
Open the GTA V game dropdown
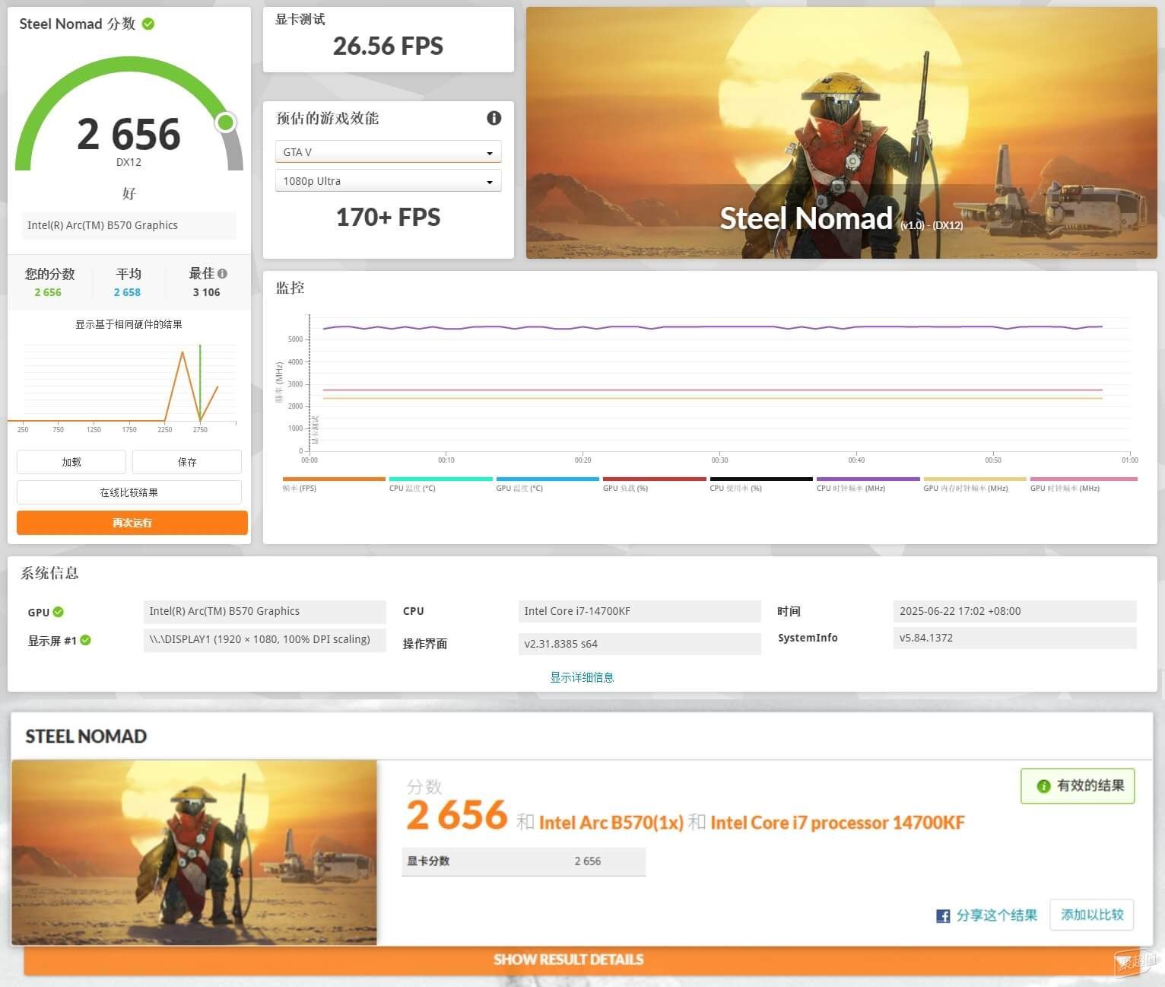pos(388,151)
